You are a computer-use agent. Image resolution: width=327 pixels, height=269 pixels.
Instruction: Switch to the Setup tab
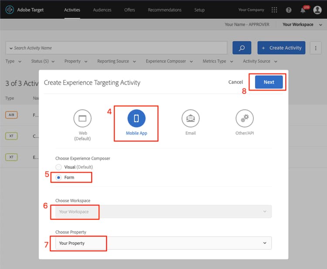(x=199, y=10)
